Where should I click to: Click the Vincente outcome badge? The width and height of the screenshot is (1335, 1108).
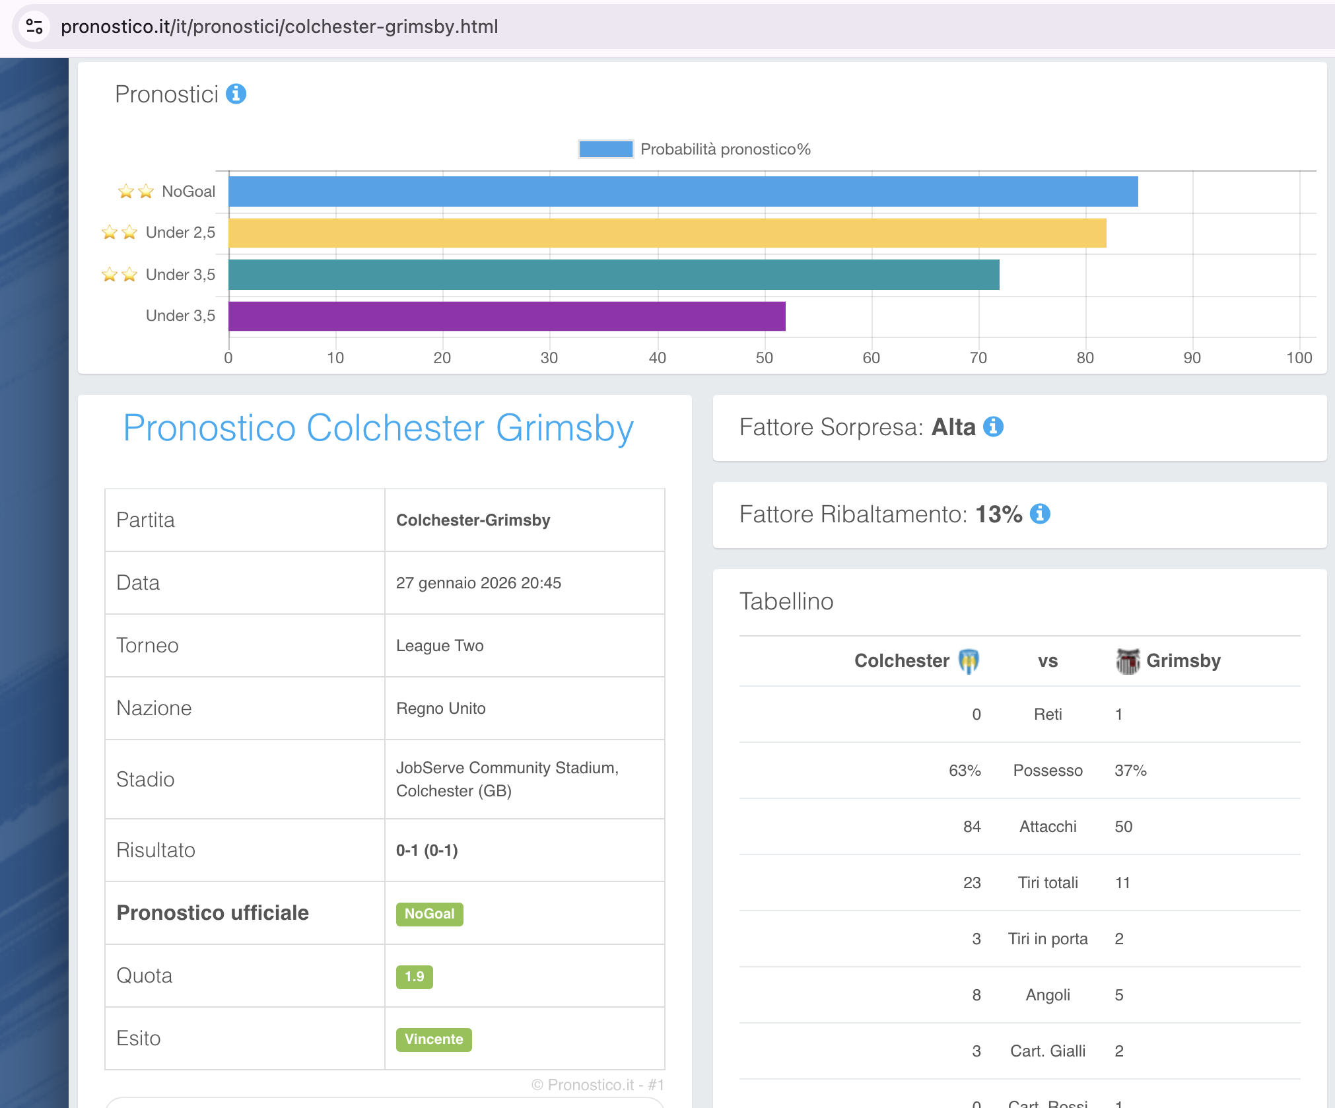tap(433, 1039)
